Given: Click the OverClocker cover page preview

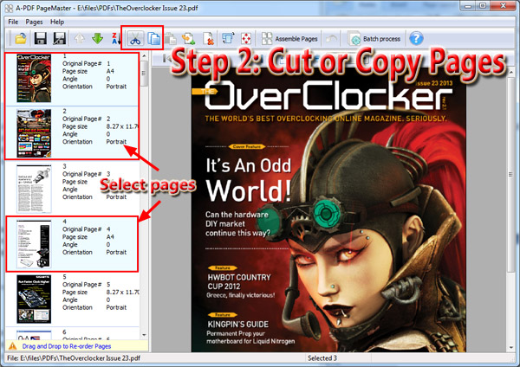Looking at the screenshot, I should 328,212.
